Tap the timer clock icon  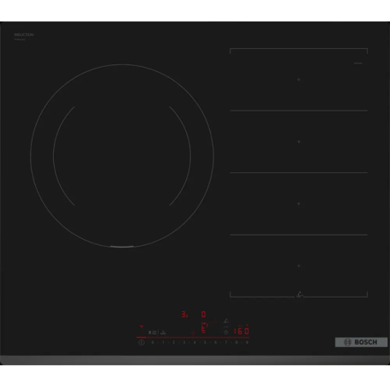point(226,333)
